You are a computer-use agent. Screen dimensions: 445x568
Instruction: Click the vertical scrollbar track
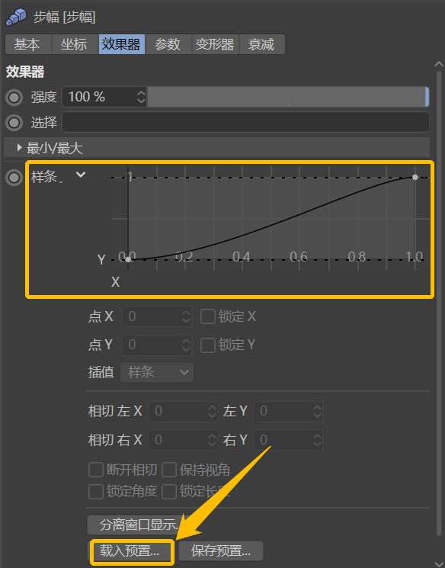point(439,304)
